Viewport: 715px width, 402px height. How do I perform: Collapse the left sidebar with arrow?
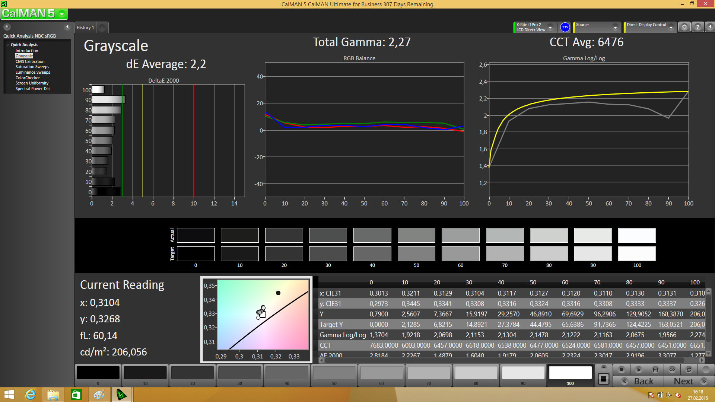coord(67,27)
